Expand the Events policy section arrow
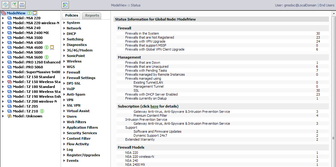This screenshot has width=336, height=167. (64, 161)
